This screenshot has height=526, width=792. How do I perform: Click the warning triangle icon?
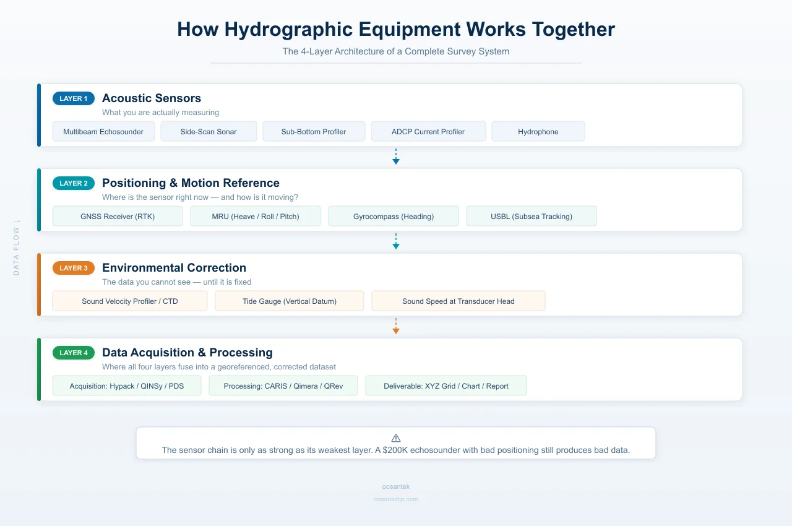click(x=396, y=438)
